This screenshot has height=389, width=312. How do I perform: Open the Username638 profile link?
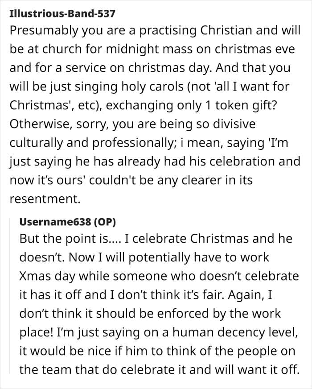[55, 222]
